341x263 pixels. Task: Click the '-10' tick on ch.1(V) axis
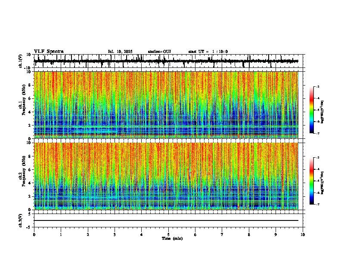pos(28,68)
